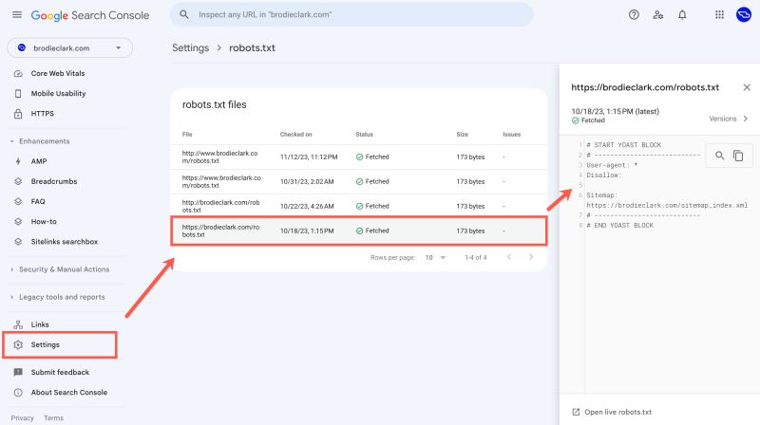
Task: Open About Search Console
Action: [x=68, y=393]
